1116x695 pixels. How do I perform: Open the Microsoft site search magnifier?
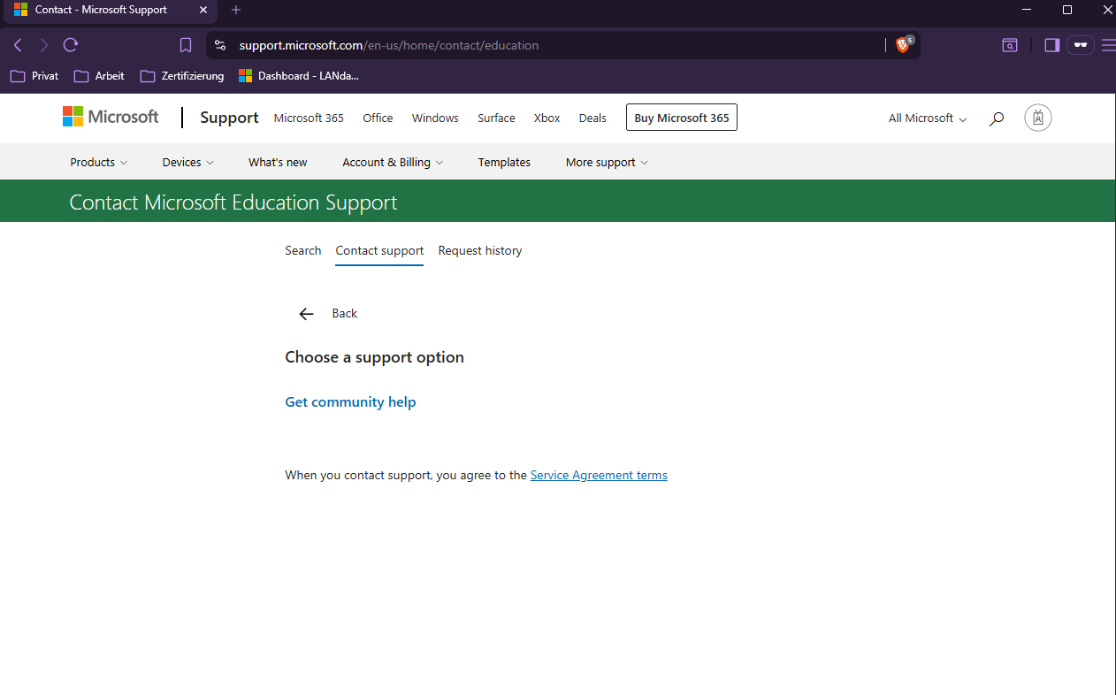(997, 118)
